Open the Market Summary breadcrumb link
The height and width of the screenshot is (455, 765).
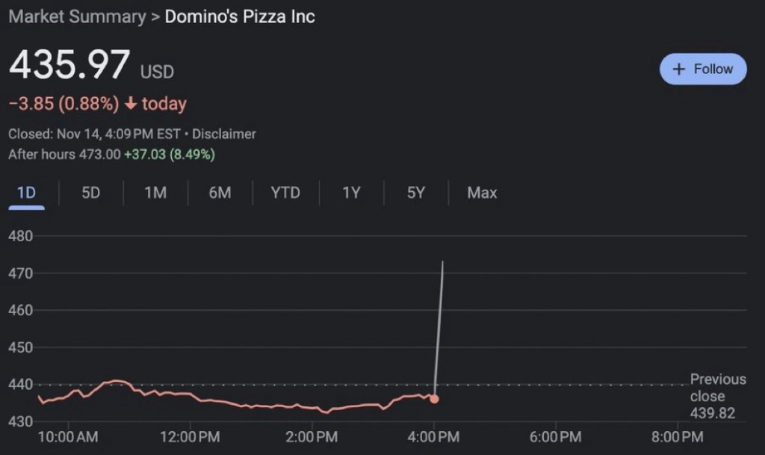[77, 16]
